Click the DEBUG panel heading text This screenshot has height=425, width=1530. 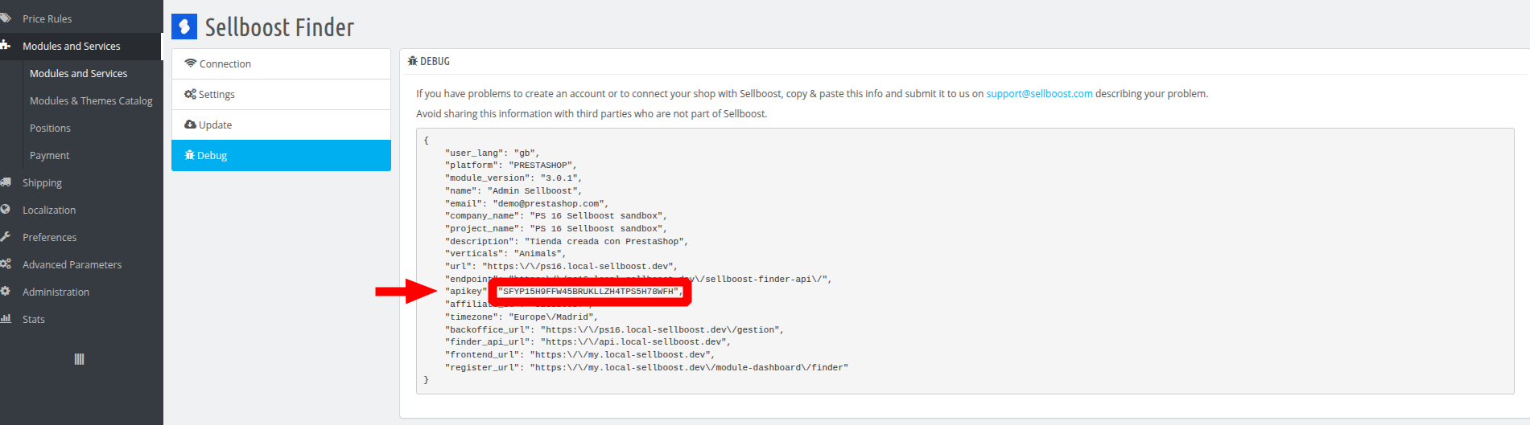(x=435, y=61)
